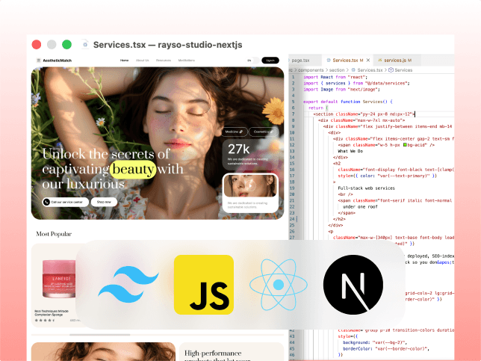The width and height of the screenshot is (481, 361).
Task: Click the import Image from "next/image" line
Action: tap(342, 90)
